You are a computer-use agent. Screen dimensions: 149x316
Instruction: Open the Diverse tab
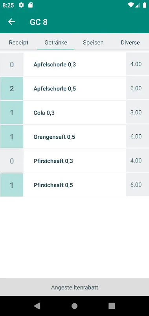click(131, 43)
